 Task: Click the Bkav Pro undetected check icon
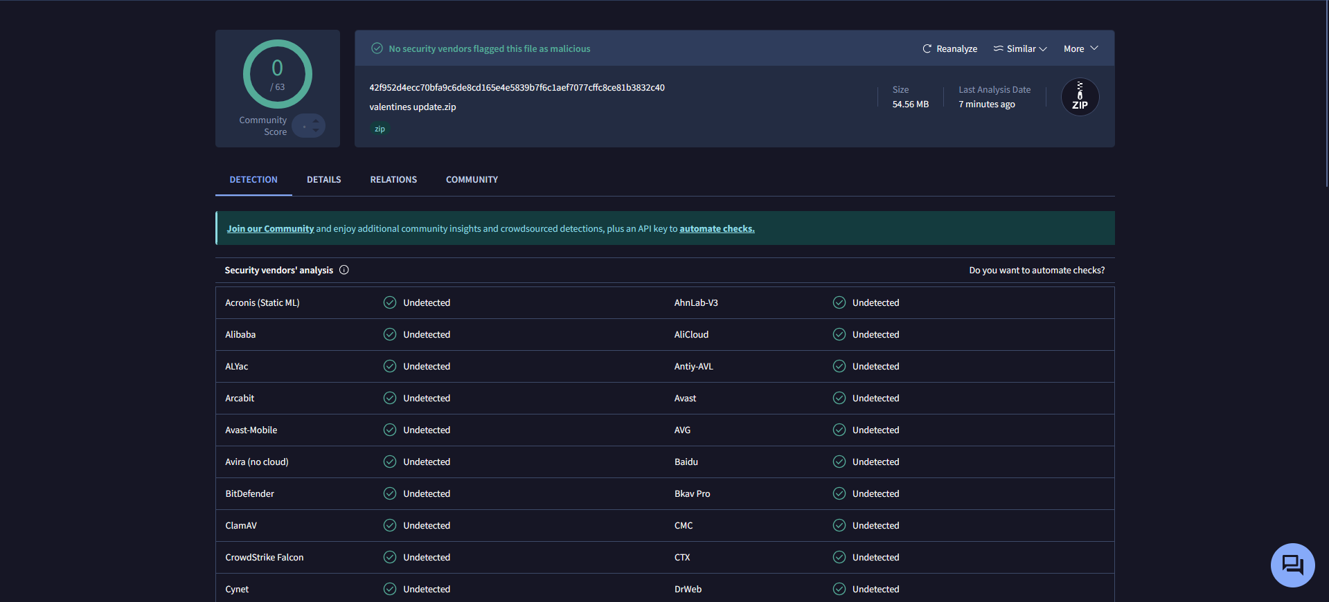pyautogui.click(x=839, y=493)
